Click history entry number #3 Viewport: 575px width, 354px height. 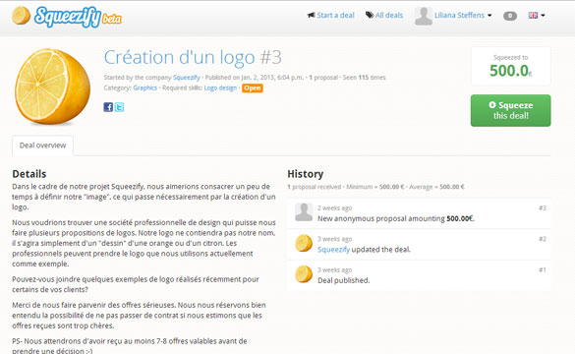[543, 208]
